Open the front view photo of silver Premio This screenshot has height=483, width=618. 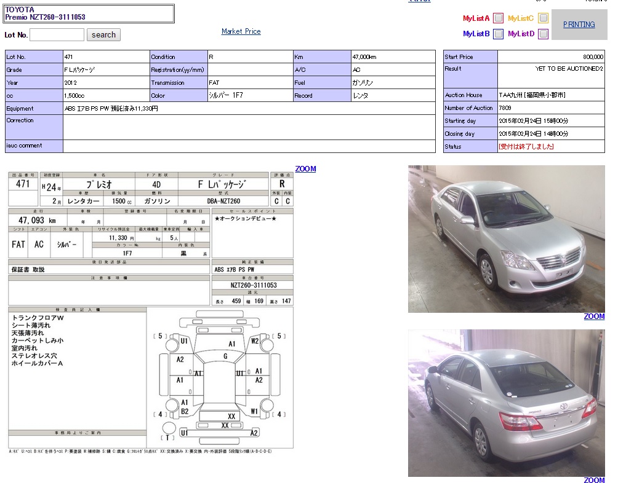tap(506, 238)
